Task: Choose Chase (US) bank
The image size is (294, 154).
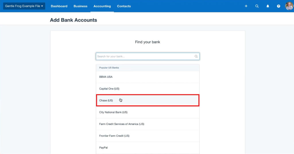Action: tap(148, 100)
